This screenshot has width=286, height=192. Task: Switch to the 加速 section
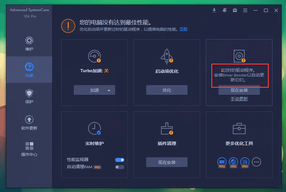(29, 70)
